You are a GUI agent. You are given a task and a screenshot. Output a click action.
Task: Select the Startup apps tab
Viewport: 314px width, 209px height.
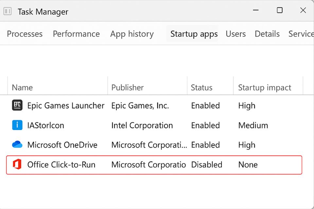[194, 34]
